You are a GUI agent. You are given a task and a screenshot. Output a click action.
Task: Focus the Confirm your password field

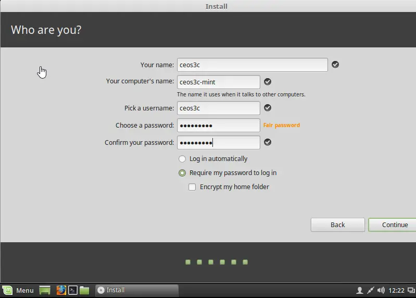[x=219, y=143]
